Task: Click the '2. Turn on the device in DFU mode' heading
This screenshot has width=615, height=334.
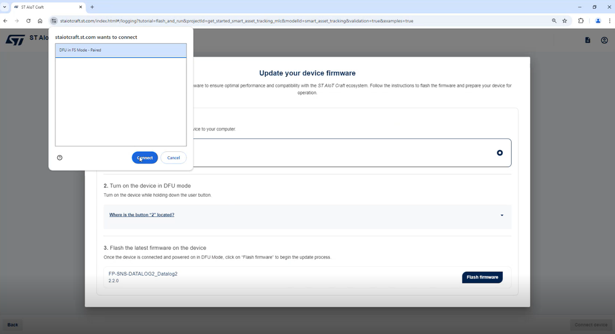Action: (x=147, y=186)
